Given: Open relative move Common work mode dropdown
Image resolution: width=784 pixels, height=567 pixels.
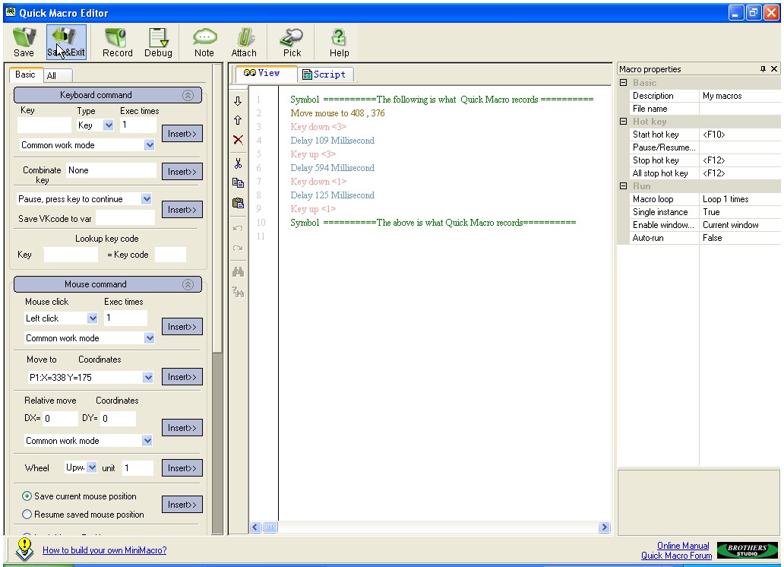Looking at the screenshot, I should (x=147, y=441).
